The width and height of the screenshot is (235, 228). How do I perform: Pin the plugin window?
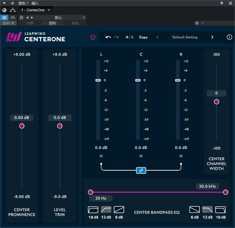point(222,3)
